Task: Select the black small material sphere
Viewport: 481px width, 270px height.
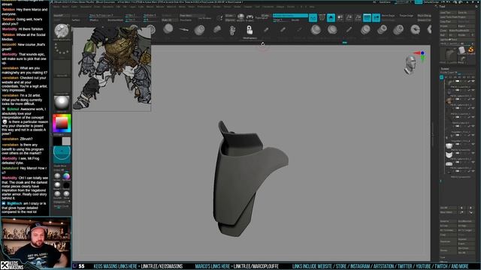Action: point(66,185)
